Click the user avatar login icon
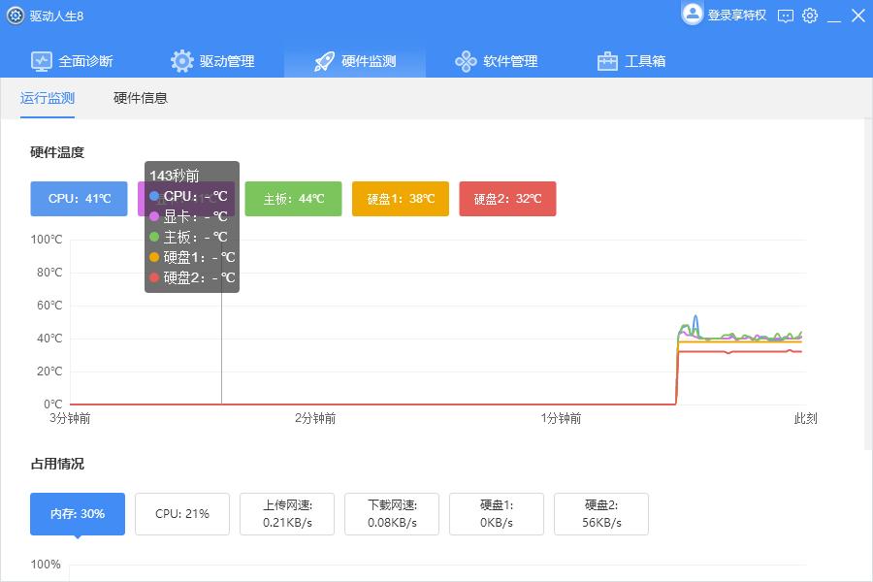Image resolution: width=873 pixels, height=582 pixels. coord(692,14)
